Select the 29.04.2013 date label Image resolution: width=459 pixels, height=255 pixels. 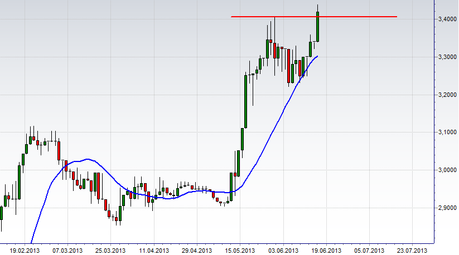[197, 251]
